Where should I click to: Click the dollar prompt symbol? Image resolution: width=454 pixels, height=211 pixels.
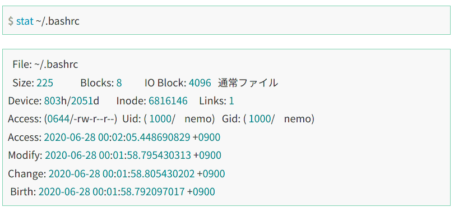[11, 21]
